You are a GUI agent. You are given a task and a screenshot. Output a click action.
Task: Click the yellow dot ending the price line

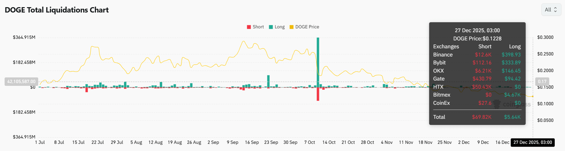(x=533, y=96)
